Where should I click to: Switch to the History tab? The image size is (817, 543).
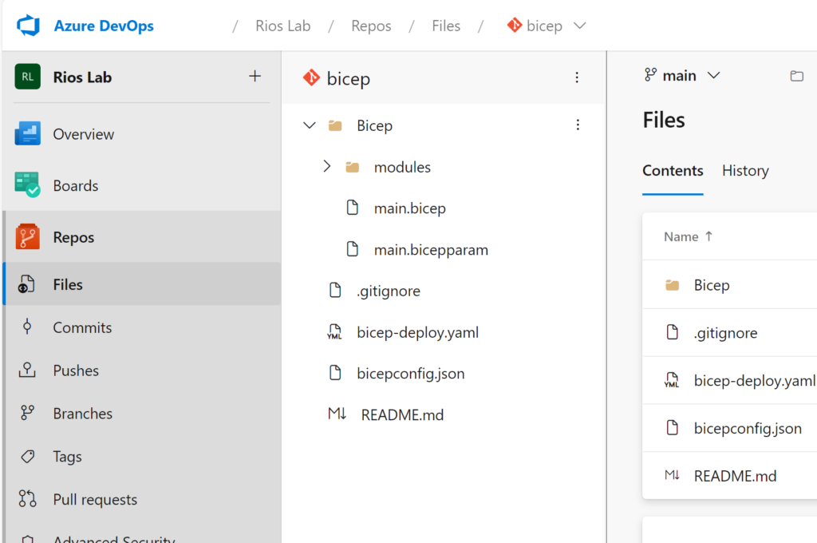coord(745,171)
